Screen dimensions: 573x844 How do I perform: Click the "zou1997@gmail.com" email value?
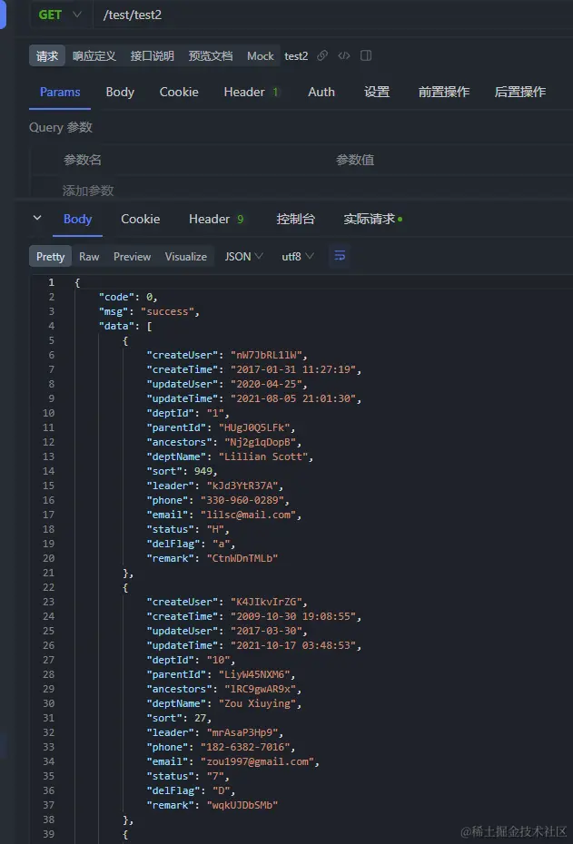(257, 762)
